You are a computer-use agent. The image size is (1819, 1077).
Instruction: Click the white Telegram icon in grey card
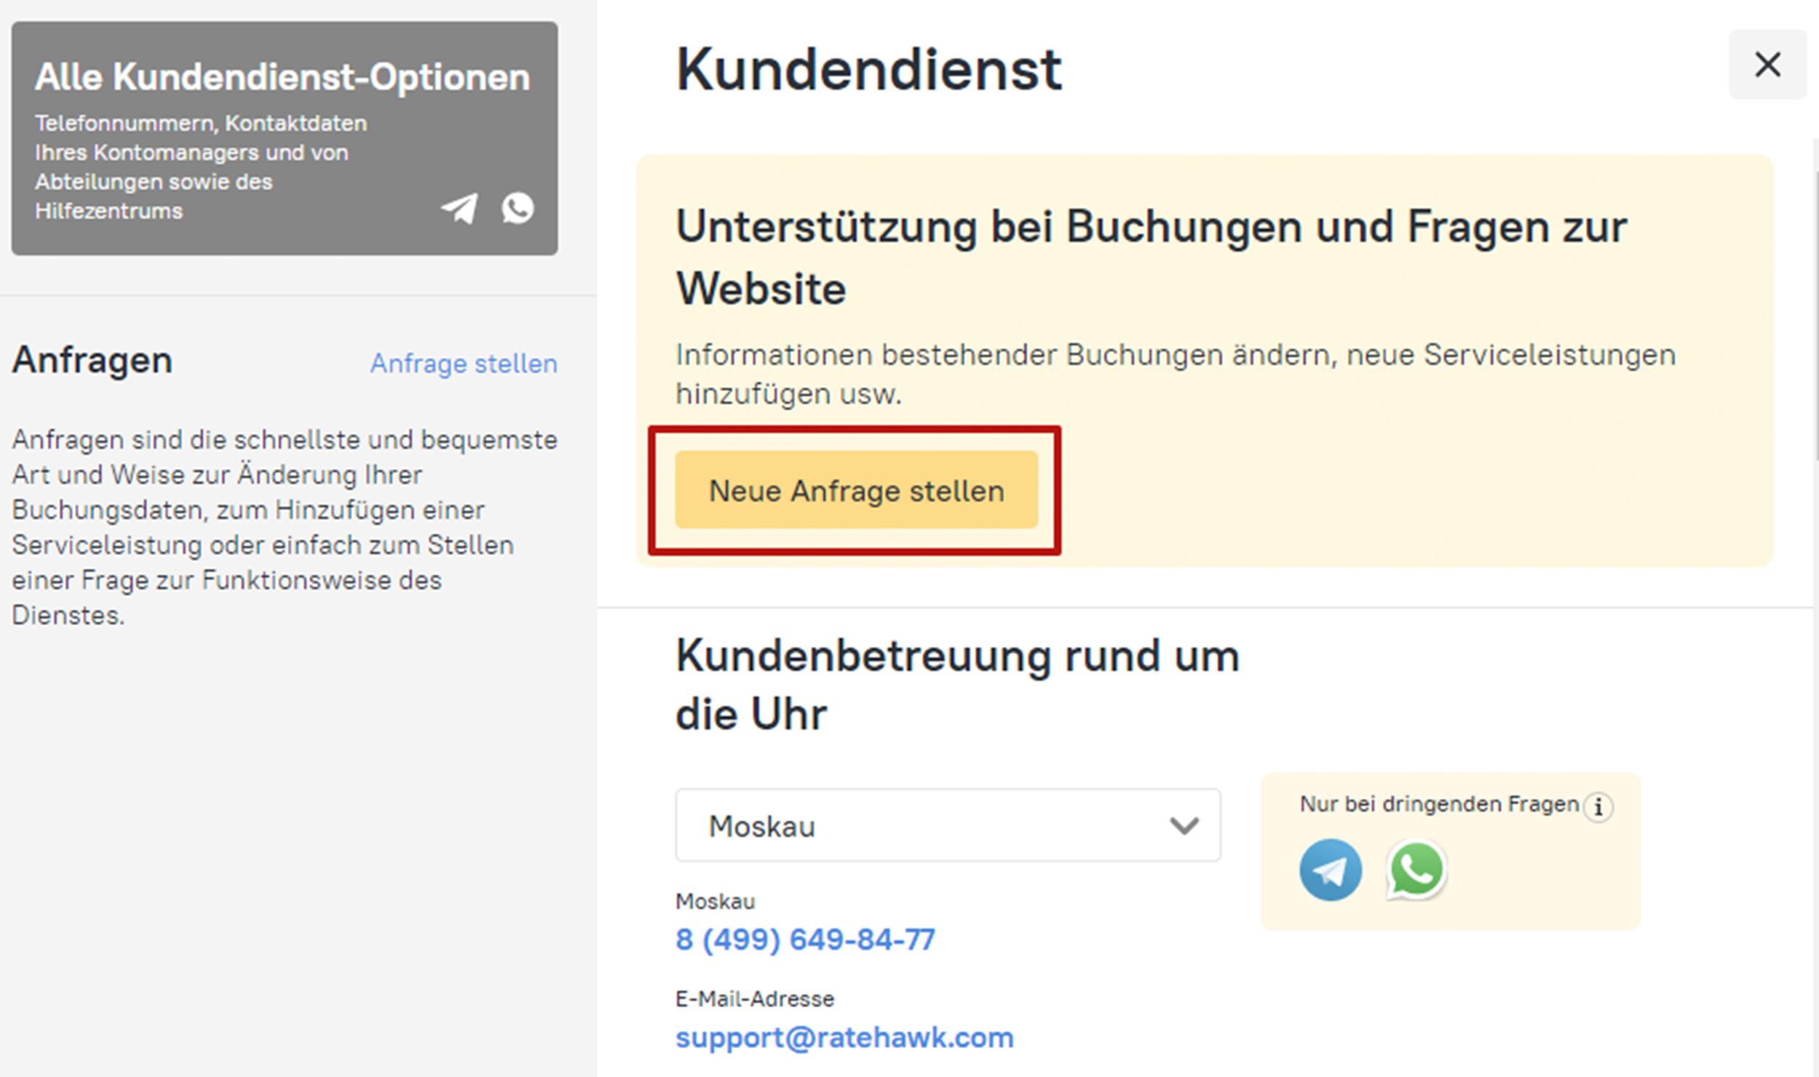(459, 208)
